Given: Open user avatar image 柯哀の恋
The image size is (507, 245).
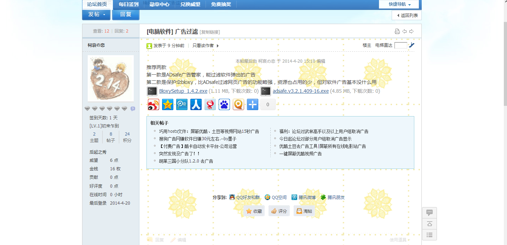Looking at the screenshot, I should click(x=111, y=78).
